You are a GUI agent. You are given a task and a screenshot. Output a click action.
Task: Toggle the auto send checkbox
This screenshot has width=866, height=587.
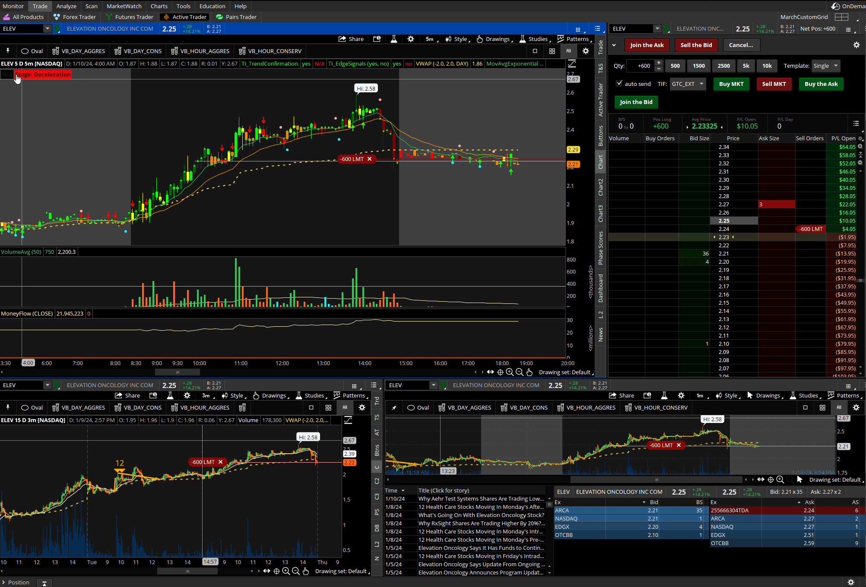coord(619,84)
